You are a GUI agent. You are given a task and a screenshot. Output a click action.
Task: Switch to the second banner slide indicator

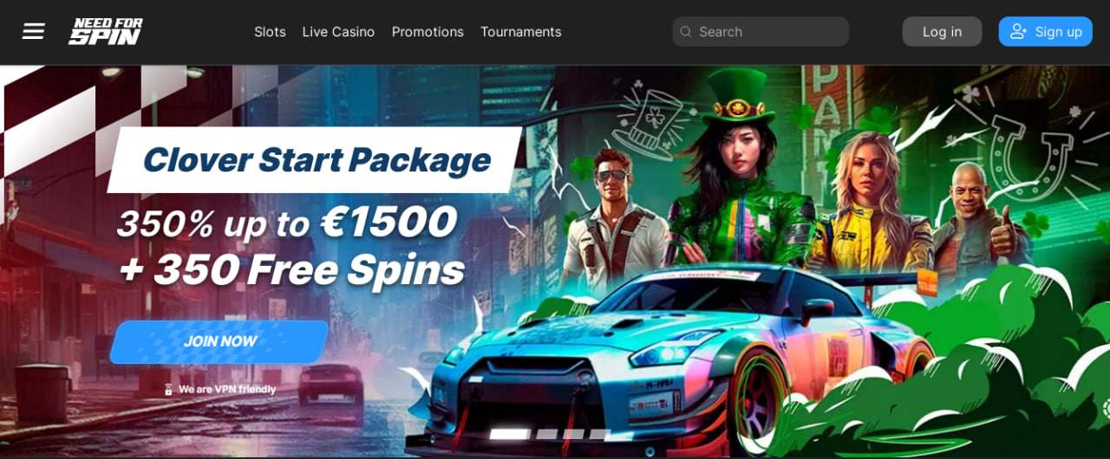point(546,434)
